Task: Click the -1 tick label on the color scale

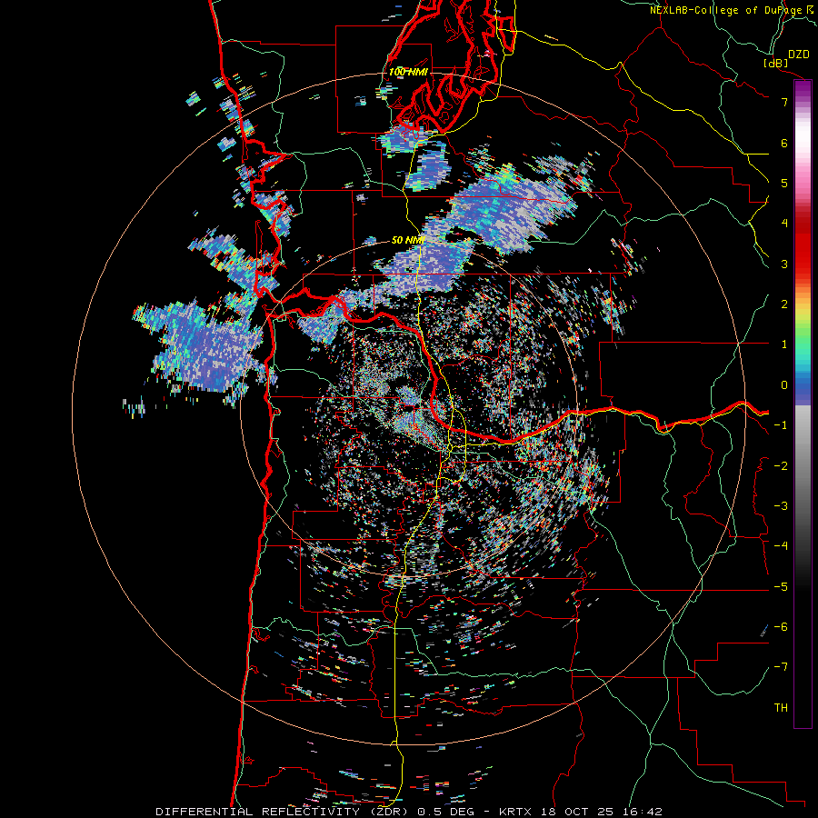Action: [x=781, y=425]
